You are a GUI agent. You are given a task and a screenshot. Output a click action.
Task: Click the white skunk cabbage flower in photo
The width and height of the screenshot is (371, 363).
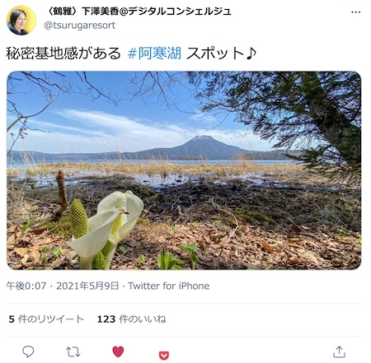coord(106,229)
